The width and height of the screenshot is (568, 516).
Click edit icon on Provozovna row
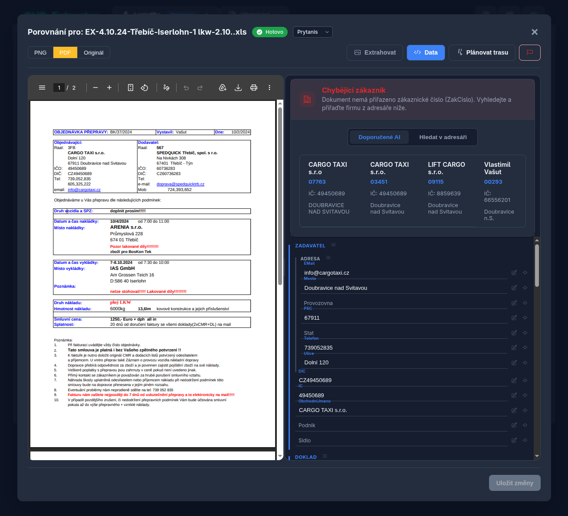[514, 303]
